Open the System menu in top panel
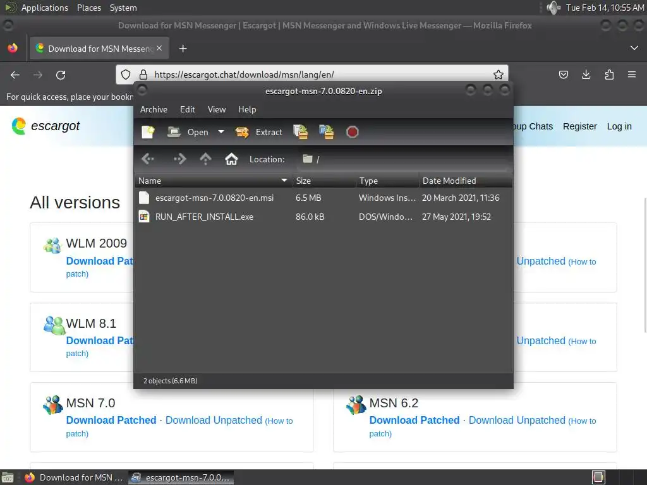647x485 pixels. pos(123,8)
